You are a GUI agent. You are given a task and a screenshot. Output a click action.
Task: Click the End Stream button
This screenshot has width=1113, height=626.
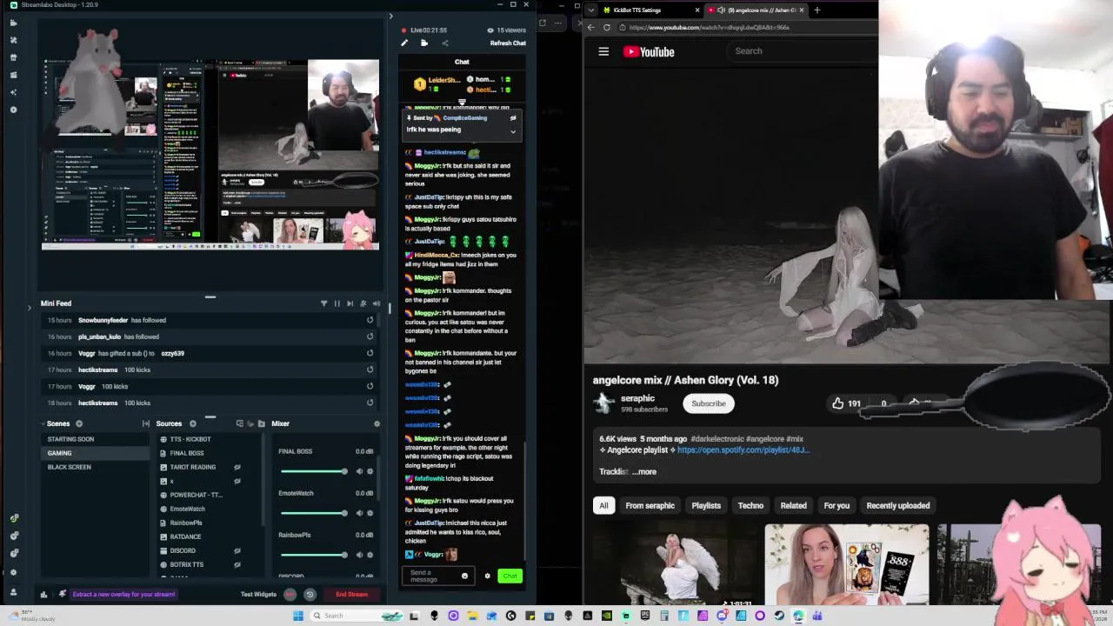click(351, 595)
